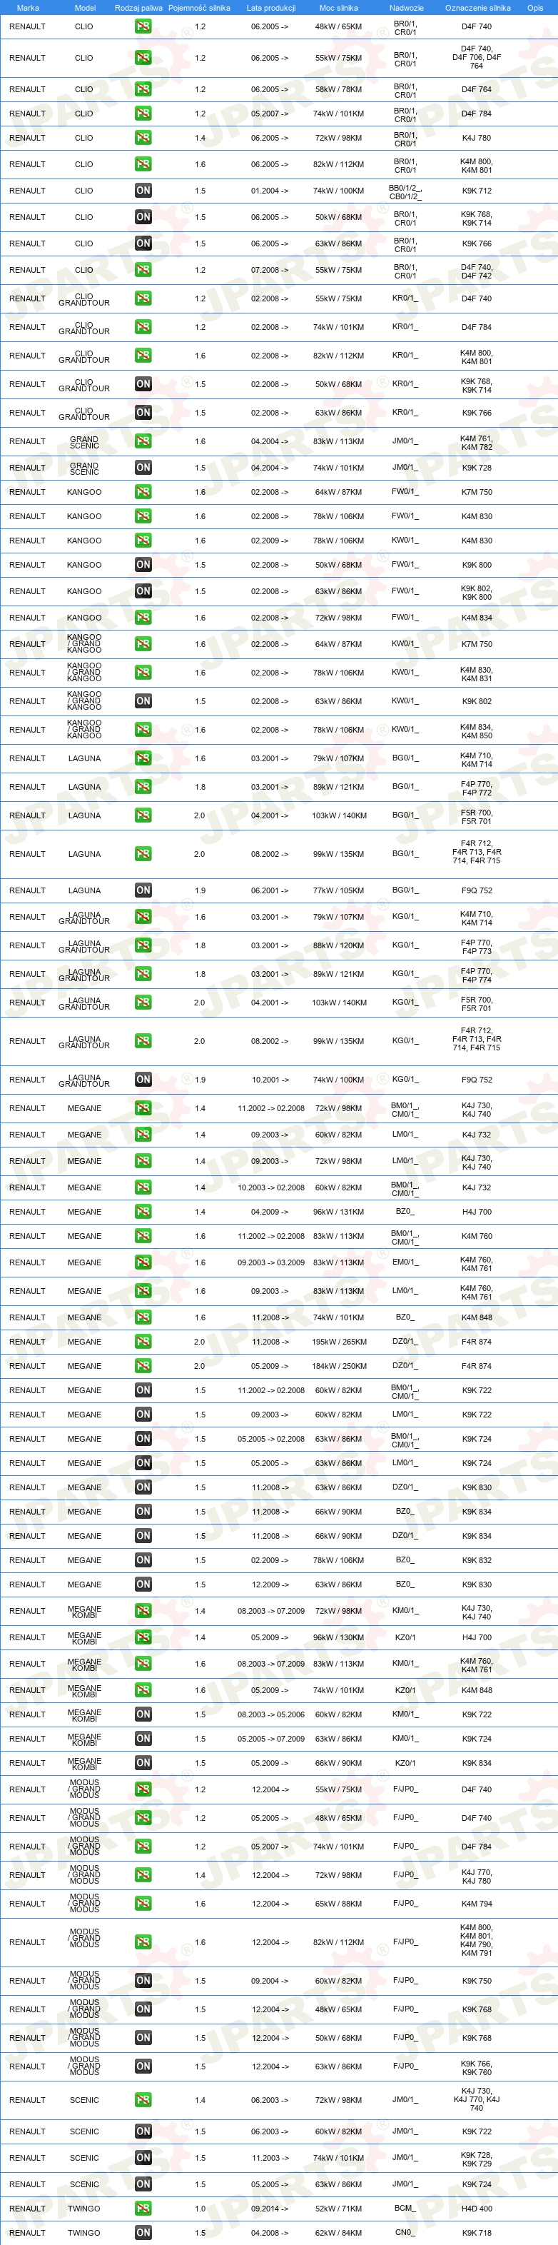Click petrol icon in Twingo H4D 400 row
Image resolution: width=558 pixels, height=2245 pixels.
[143, 2208]
